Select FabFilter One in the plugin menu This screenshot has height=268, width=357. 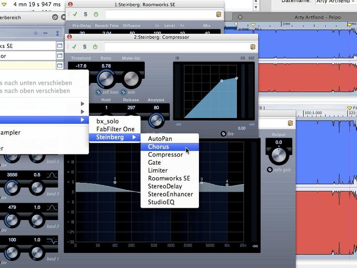click(115, 129)
